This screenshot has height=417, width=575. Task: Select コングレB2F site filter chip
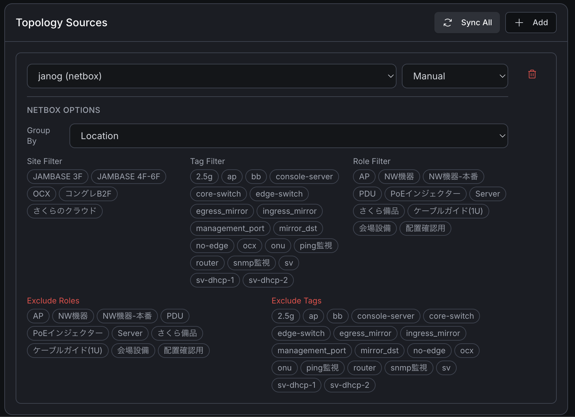point(88,194)
